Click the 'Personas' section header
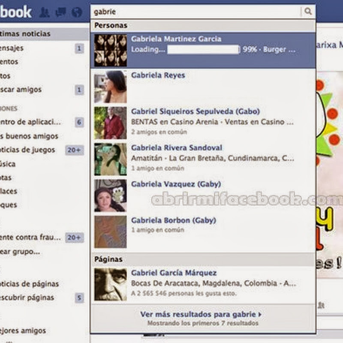 (203, 26)
